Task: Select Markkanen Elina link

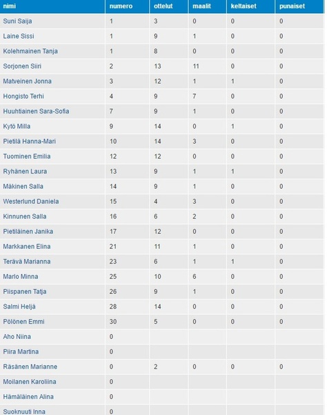Action: (27, 246)
